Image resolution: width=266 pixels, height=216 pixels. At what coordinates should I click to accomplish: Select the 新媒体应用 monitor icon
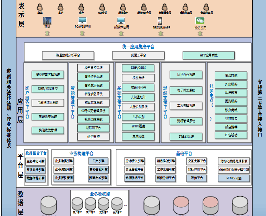[x=121, y=21]
